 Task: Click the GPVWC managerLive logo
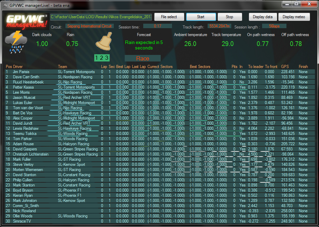[x=26, y=22]
